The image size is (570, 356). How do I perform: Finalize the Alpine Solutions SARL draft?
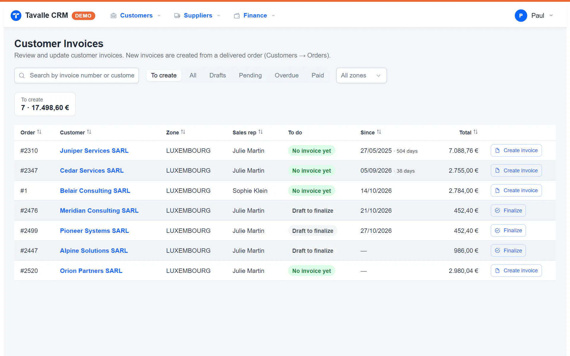pos(508,251)
